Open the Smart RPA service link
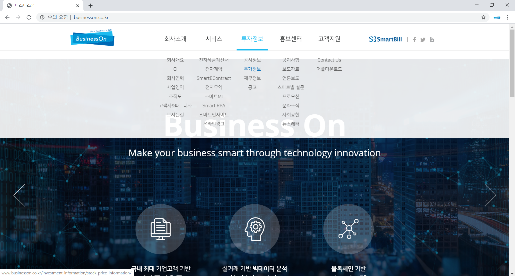 tap(214, 106)
